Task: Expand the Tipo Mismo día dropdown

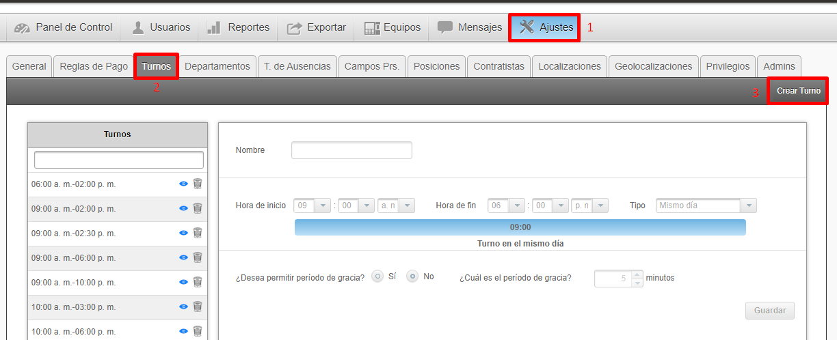Action: click(749, 206)
